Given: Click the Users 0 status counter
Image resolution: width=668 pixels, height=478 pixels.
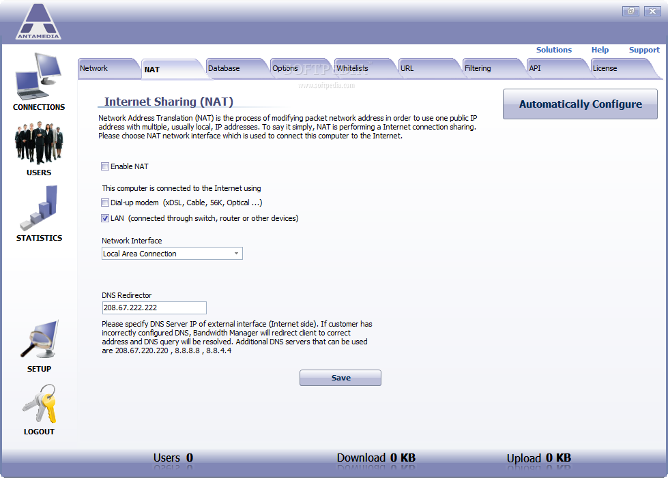Looking at the screenshot, I should pos(173,458).
